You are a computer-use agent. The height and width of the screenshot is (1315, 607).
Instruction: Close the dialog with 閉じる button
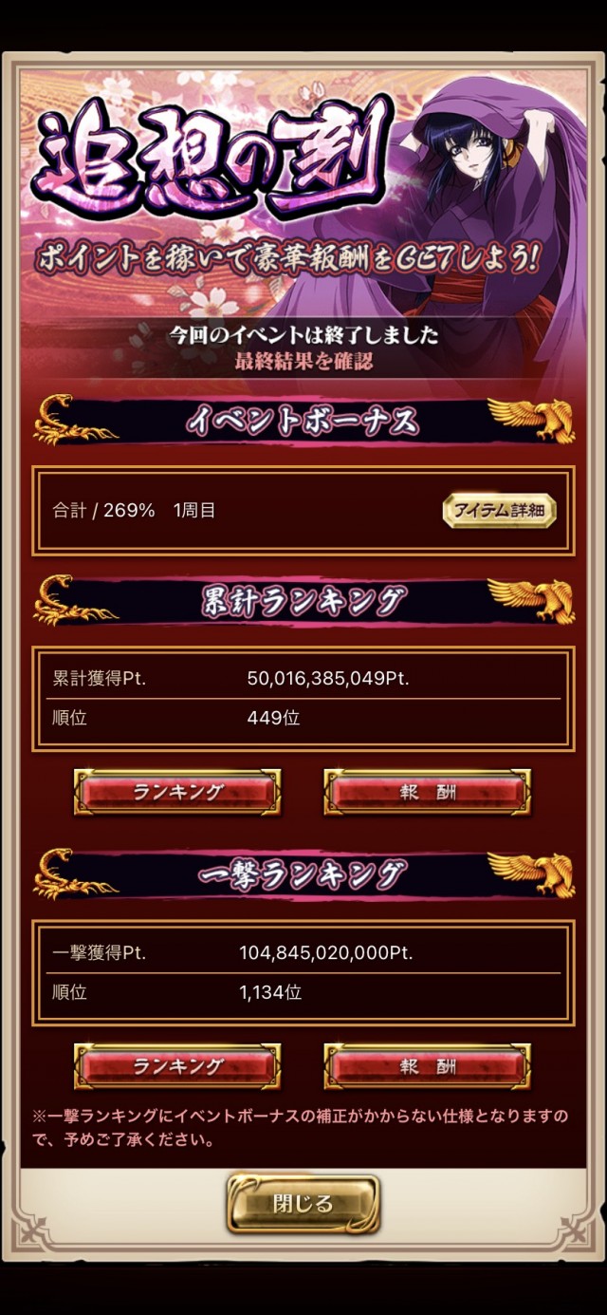click(x=303, y=1204)
